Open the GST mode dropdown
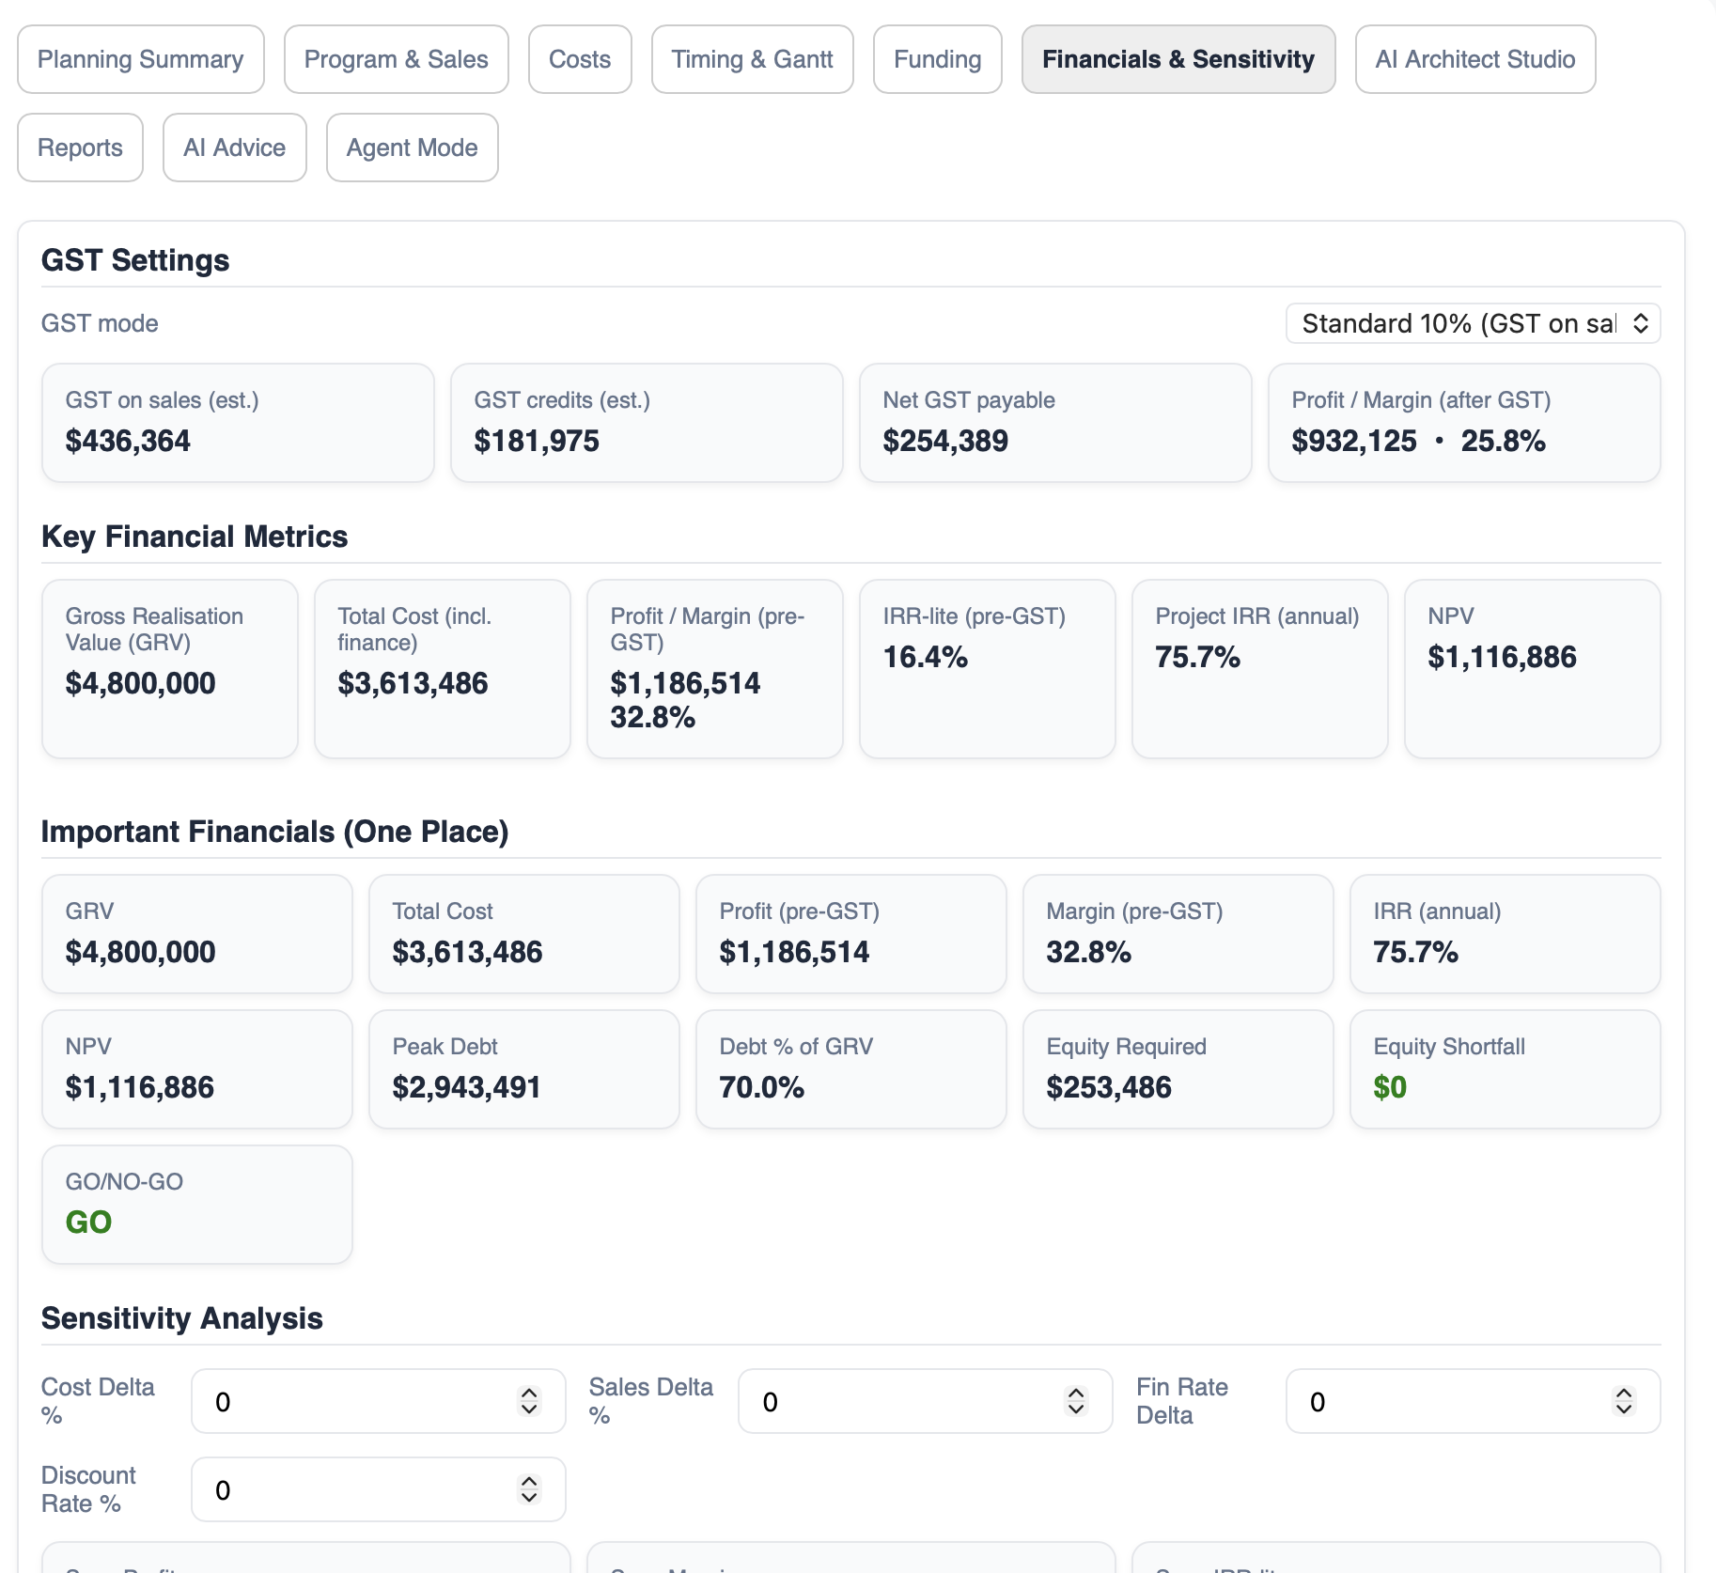Image resolution: width=1716 pixels, height=1573 pixels. [1473, 323]
